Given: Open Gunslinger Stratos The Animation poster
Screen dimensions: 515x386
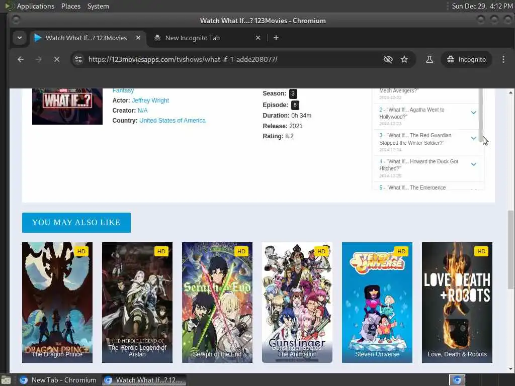Looking at the screenshot, I should point(297,302).
